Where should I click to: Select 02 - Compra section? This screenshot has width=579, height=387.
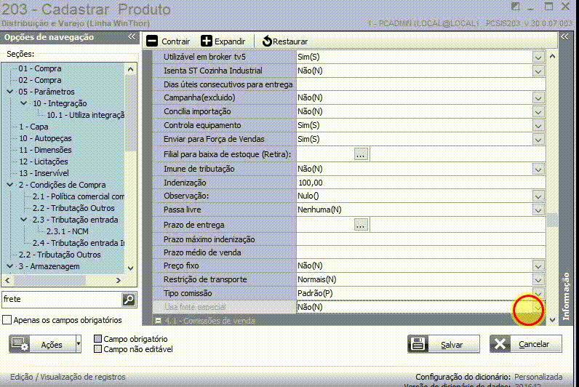(x=40, y=80)
